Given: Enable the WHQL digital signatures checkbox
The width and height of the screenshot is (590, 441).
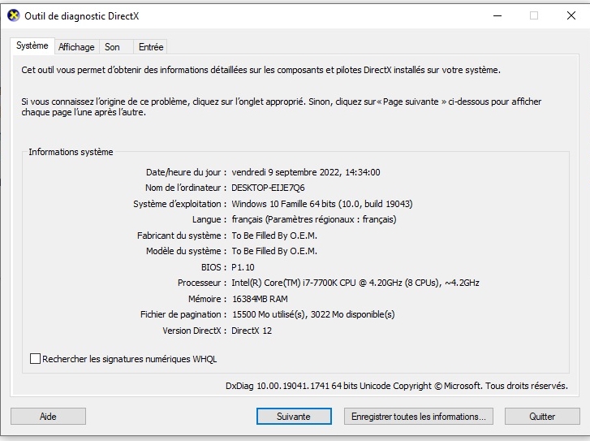Looking at the screenshot, I should click(35, 358).
